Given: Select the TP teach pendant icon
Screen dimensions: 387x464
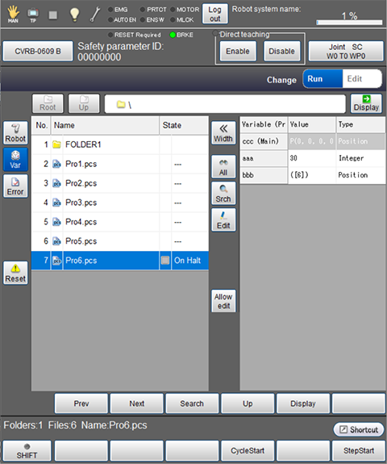Looking at the screenshot, I should coord(33,15).
